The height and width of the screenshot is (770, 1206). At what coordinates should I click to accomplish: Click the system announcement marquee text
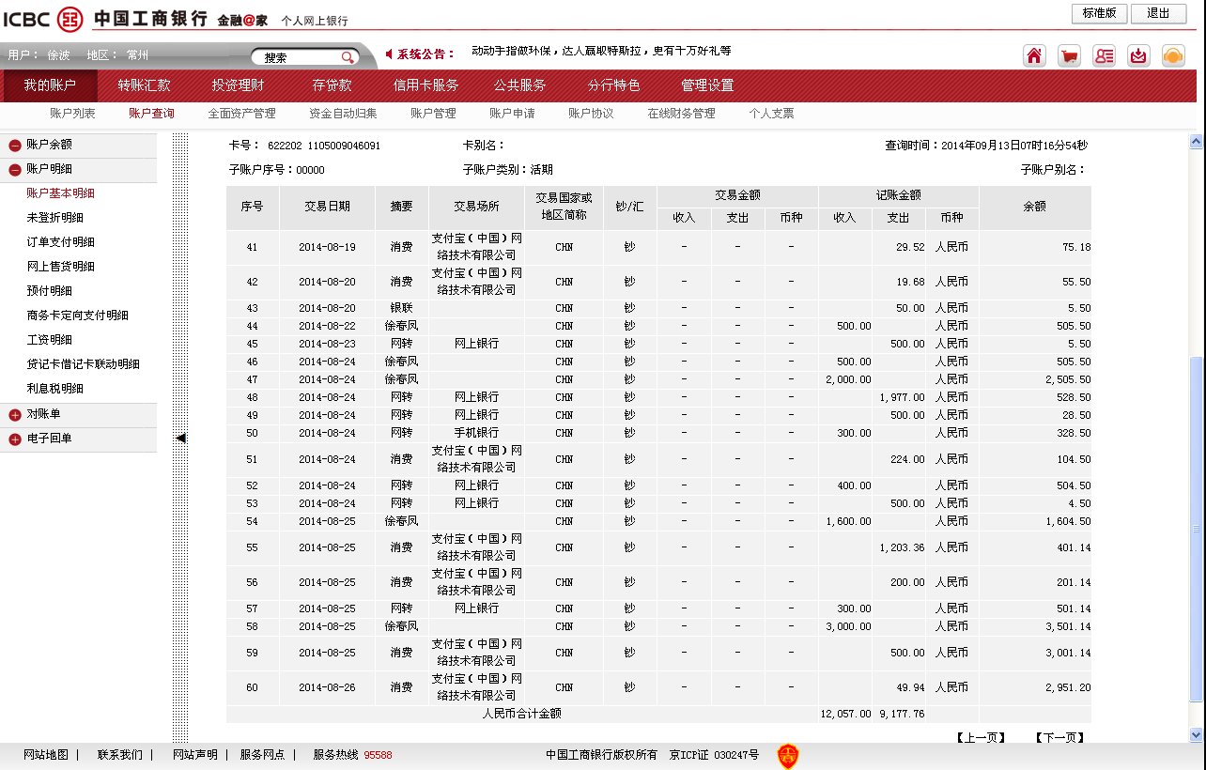pyautogui.click(x=601, y=51)
